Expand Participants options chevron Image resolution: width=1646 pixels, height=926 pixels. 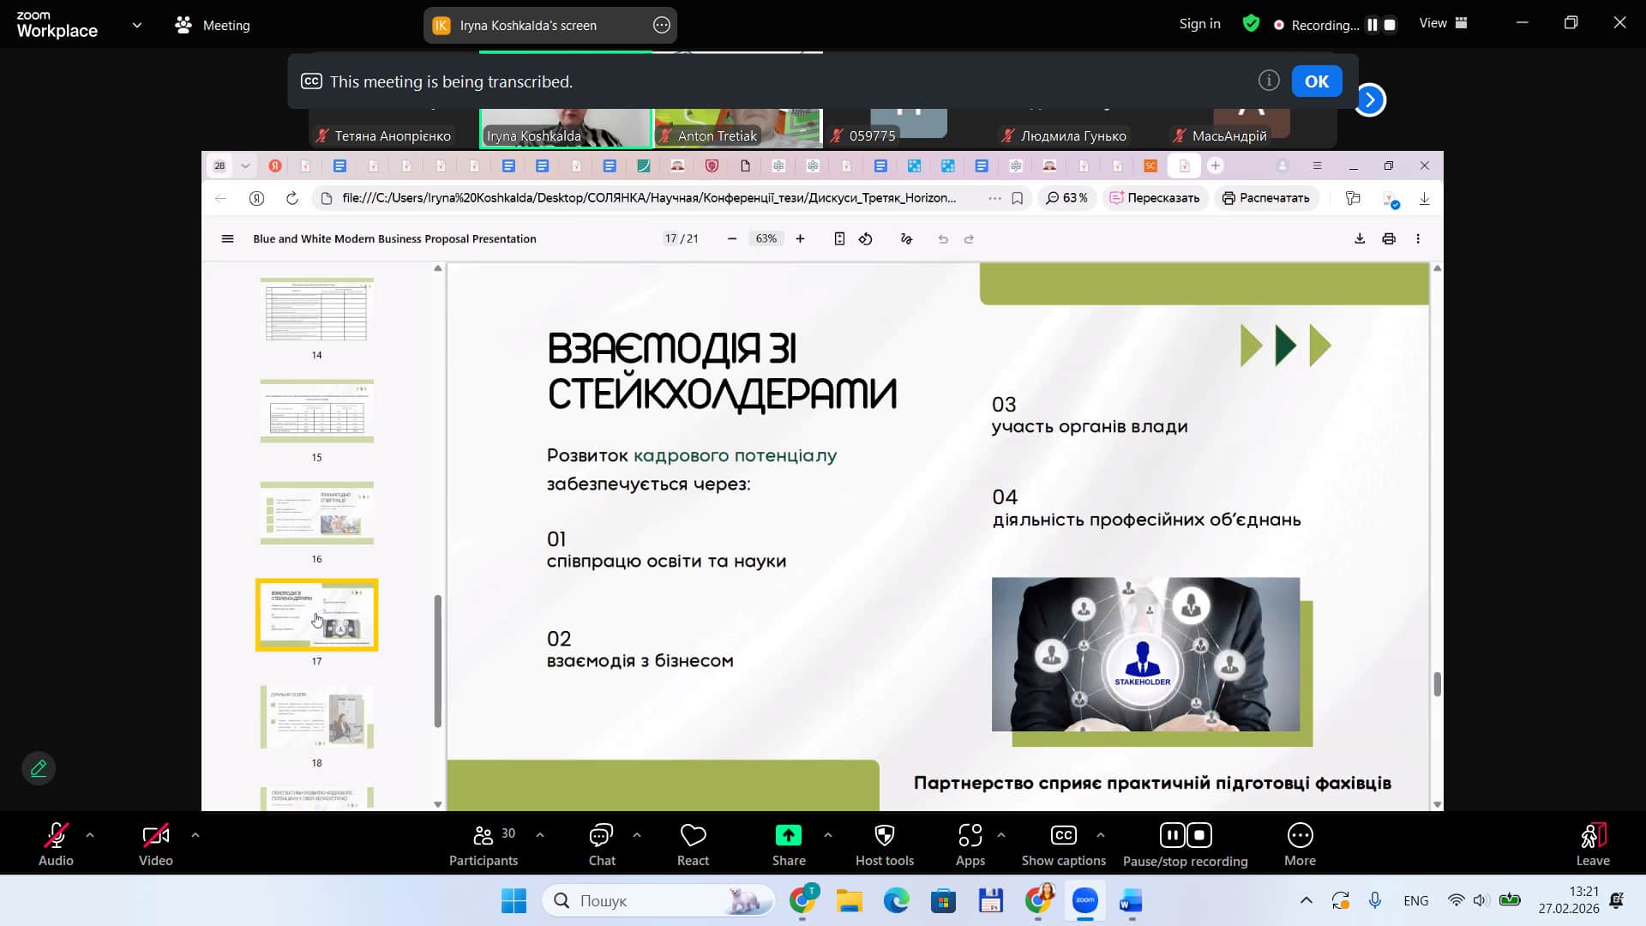coord(540,834)
